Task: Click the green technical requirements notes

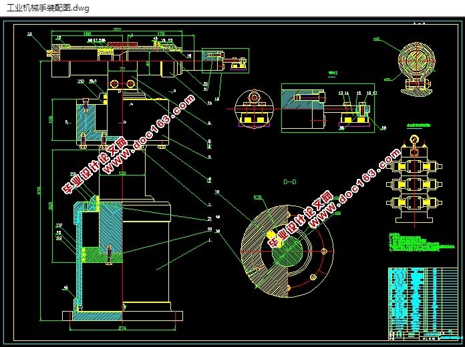Action: (421, 242)
